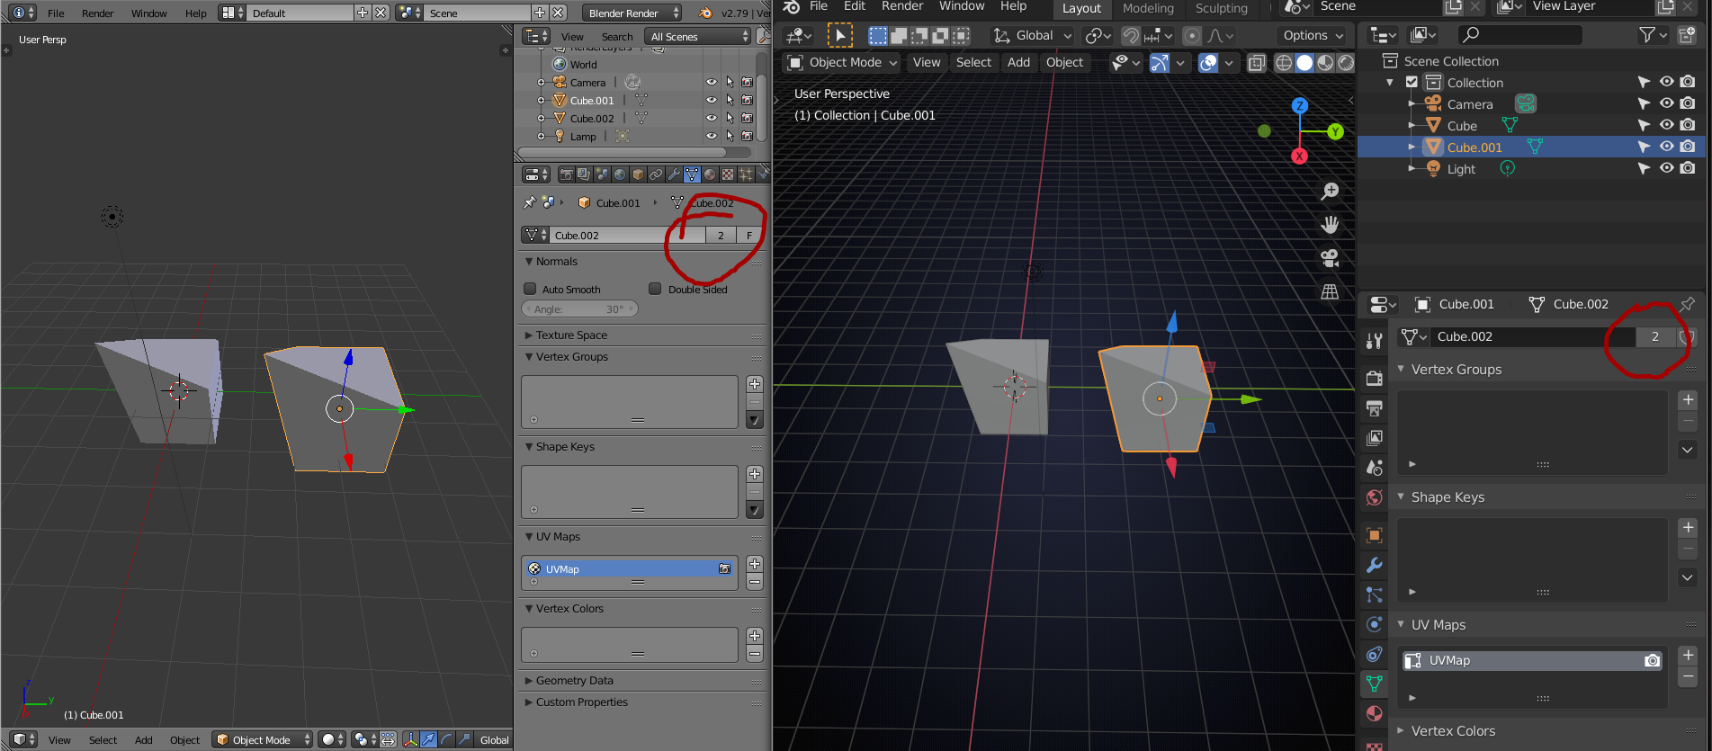Open the Output printer tab in Blender 2.80 properties
Viewport: 1712px width, 751px height.
click(1374, 408)
